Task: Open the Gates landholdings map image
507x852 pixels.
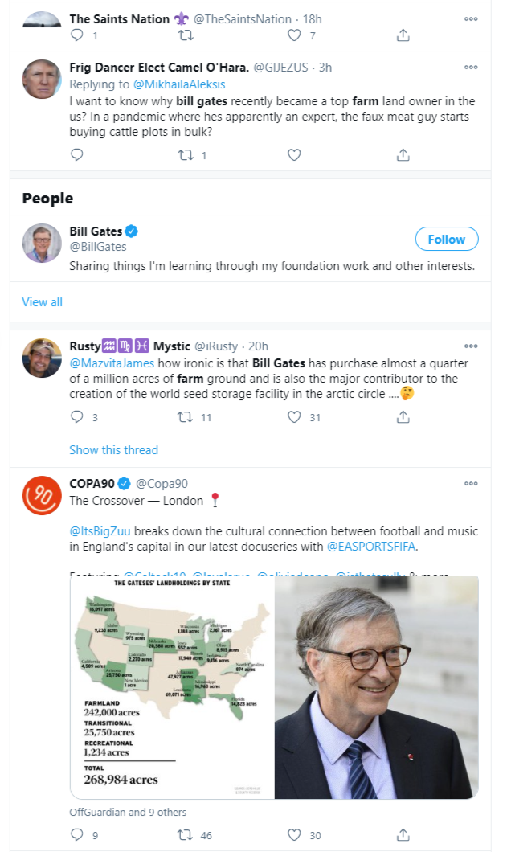Action: pyautogui.click(x=172, y=686)
